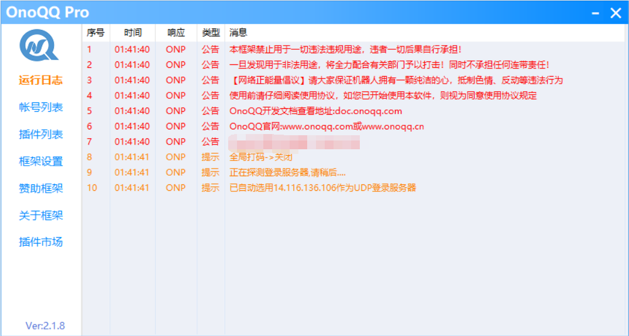Open 插件列表 in the sidebar

click(40, 134)
